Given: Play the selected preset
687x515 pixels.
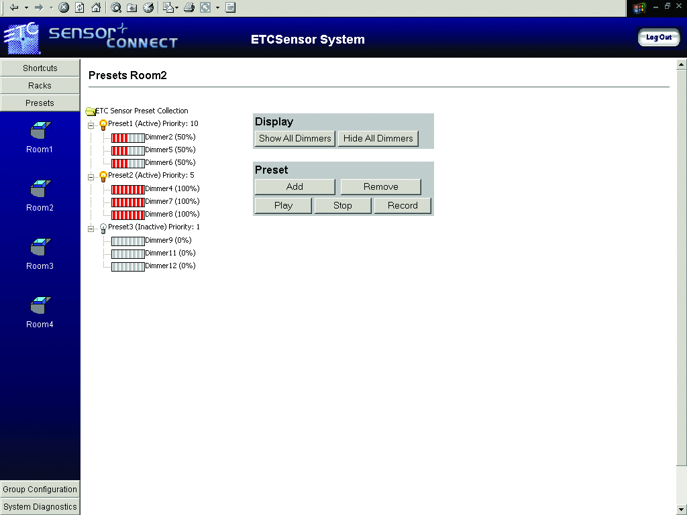Looking at the screenshot, I should (x=284, y=205).
